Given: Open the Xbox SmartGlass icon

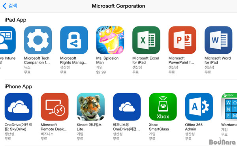Looking at the screenshot, I should click(163, 107).
